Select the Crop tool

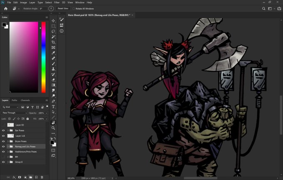coord(53,42)
